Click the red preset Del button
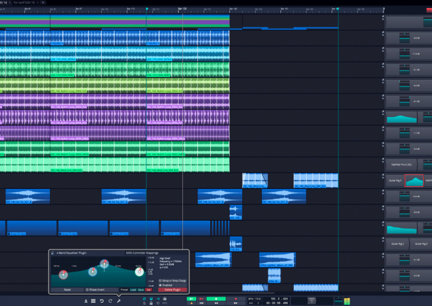The width and height of the screenshot is (432, 306). 149,290
